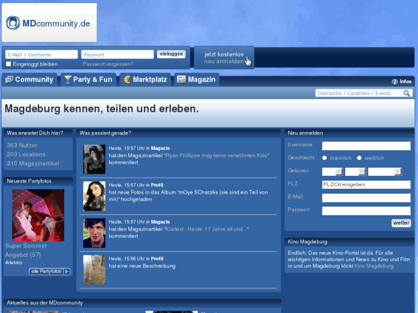This screenshot has width=418, height=313.
Task: Click the Infos link text
Action: (405, 82)
